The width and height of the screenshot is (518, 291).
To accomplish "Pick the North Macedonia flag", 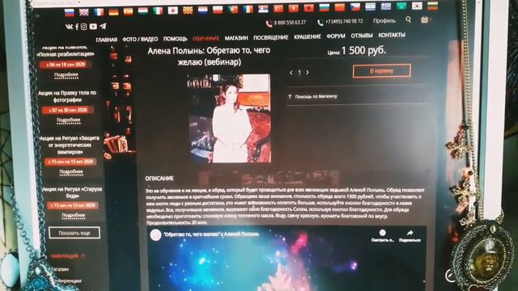I will (188, 11).
